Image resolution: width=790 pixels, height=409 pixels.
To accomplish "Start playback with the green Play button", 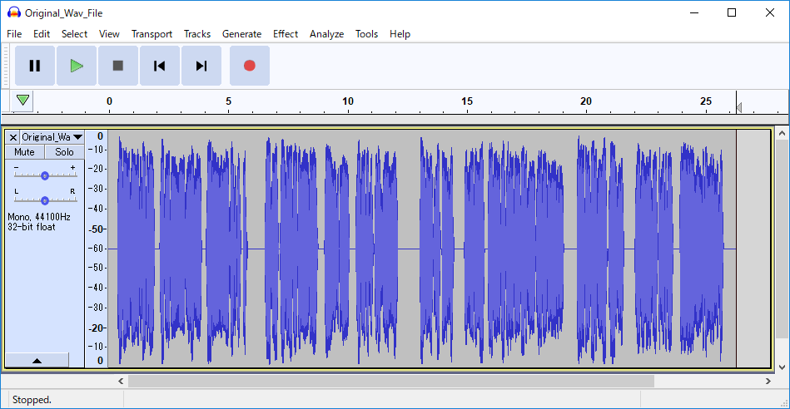I will (x=77, y=66).
